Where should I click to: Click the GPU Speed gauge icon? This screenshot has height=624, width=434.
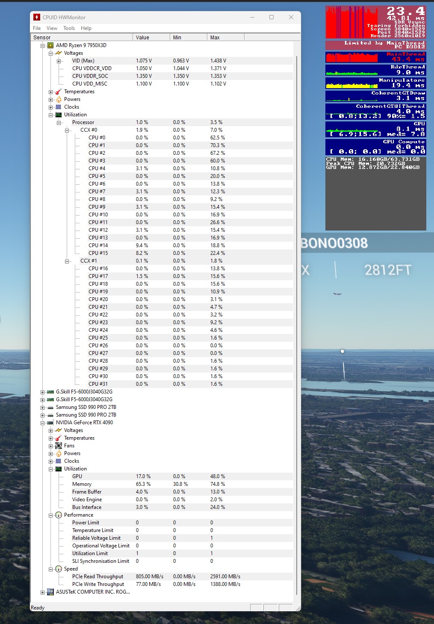pyautogui.click(x=59, y=569)
